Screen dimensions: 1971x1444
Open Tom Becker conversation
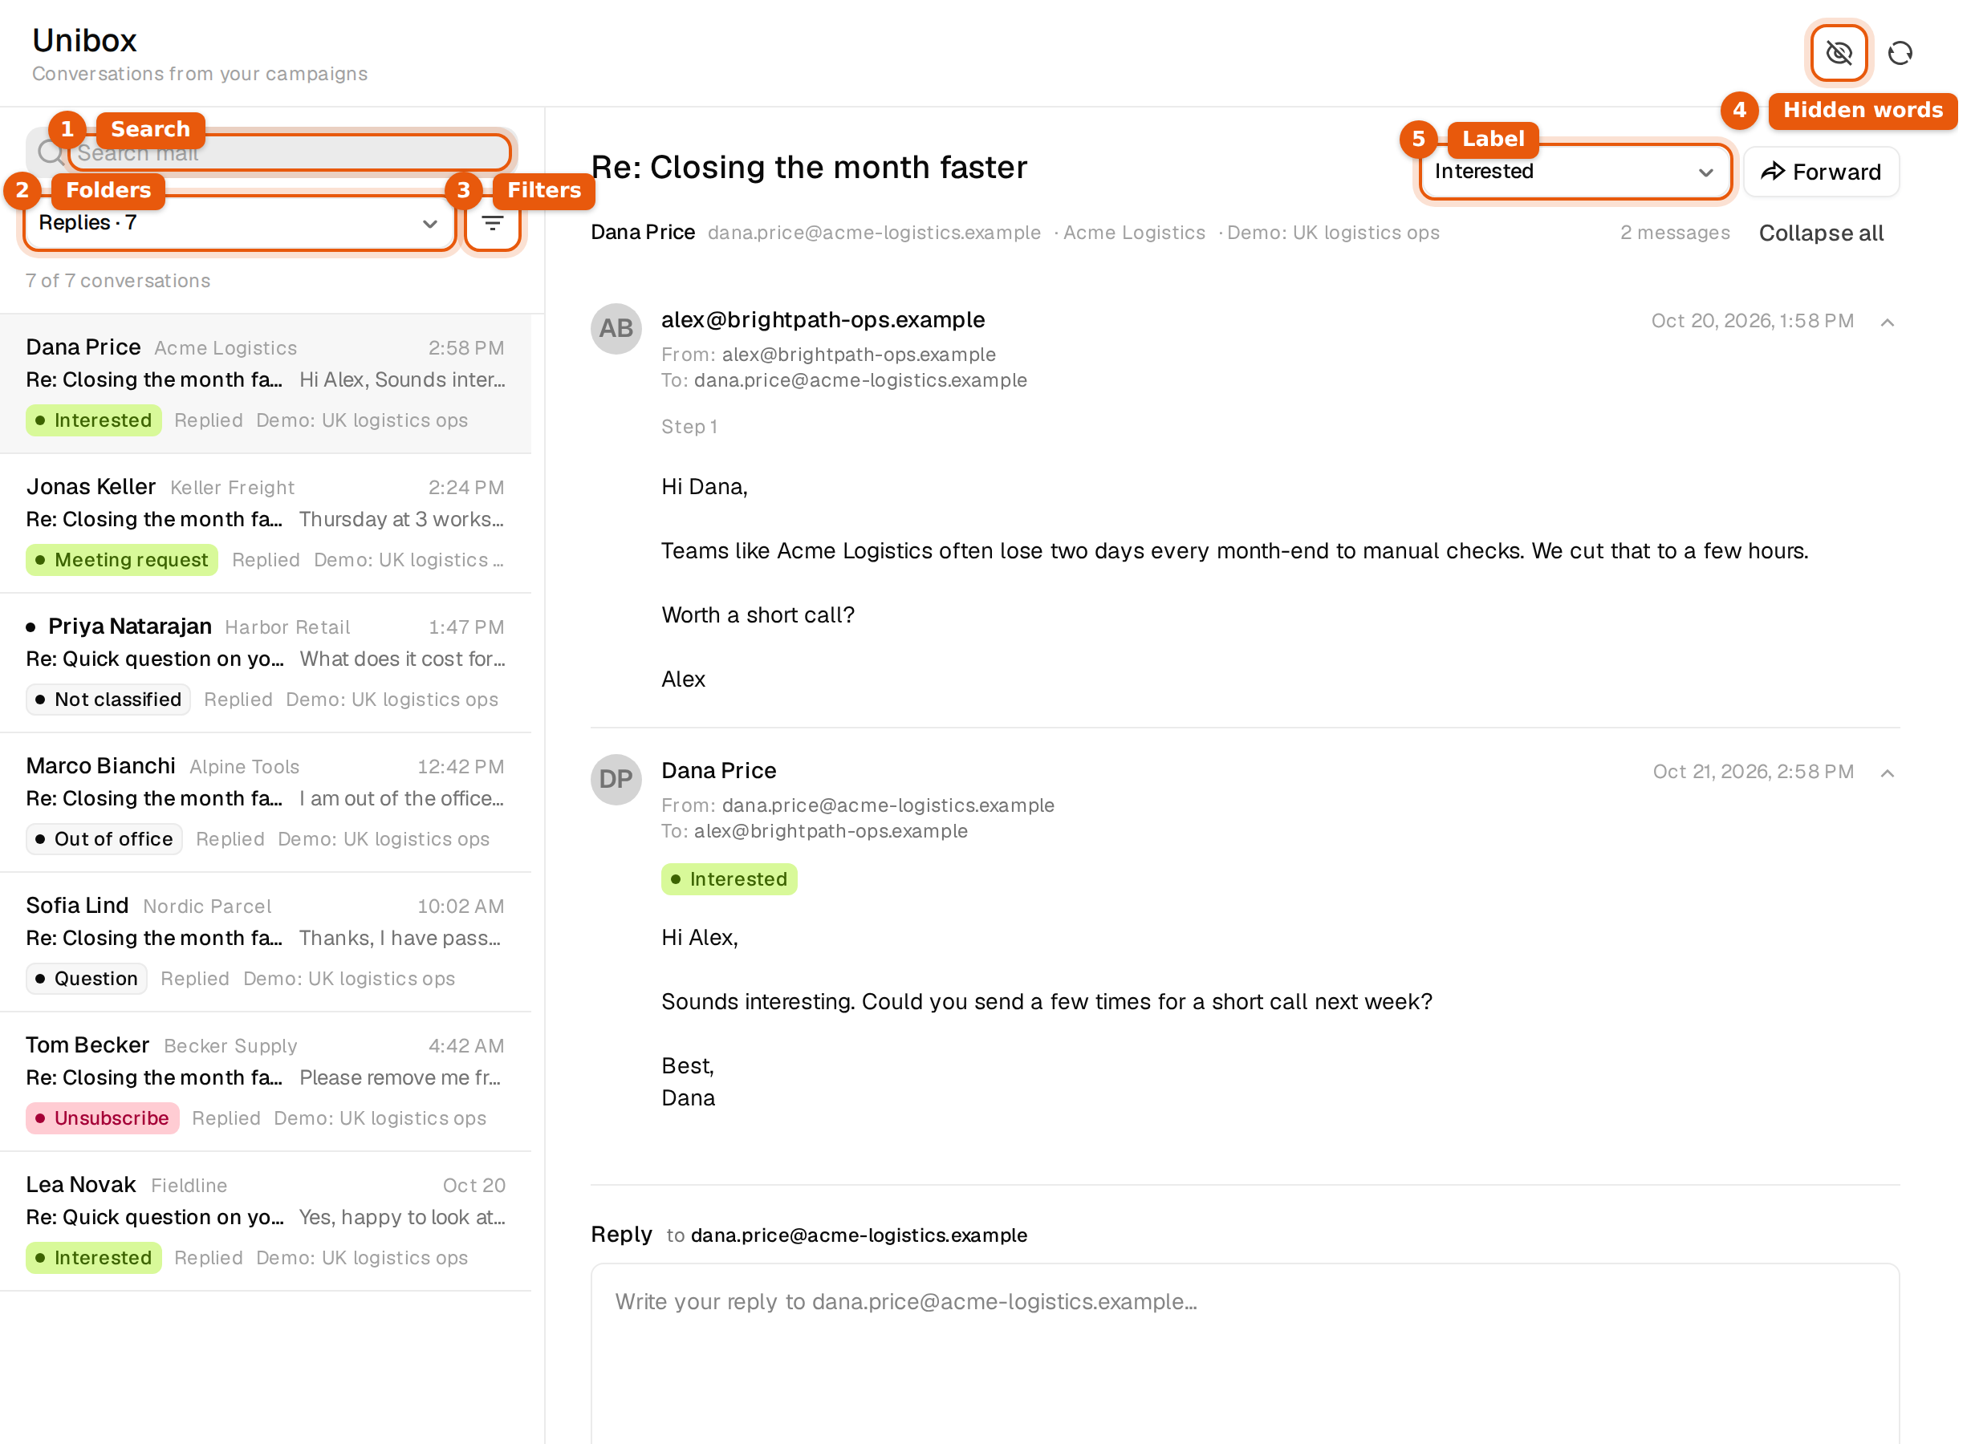[266, 1082]
